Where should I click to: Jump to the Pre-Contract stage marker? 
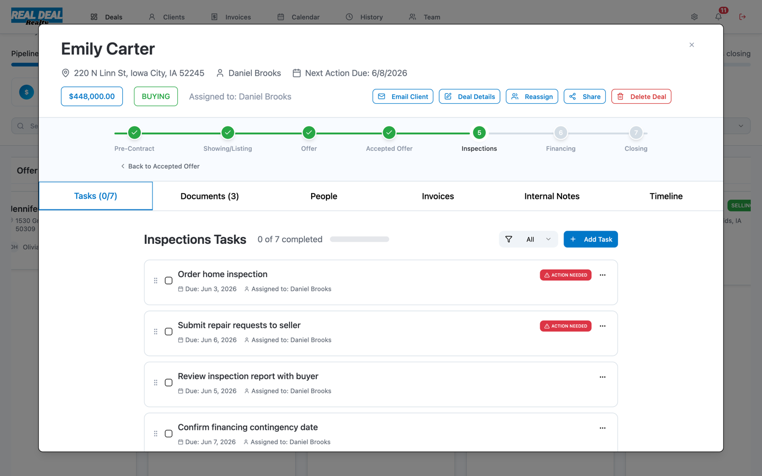[x=134, y=133]
